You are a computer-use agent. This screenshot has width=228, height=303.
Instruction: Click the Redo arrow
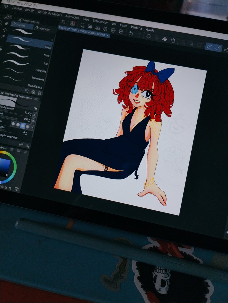[x=139, y=34]
